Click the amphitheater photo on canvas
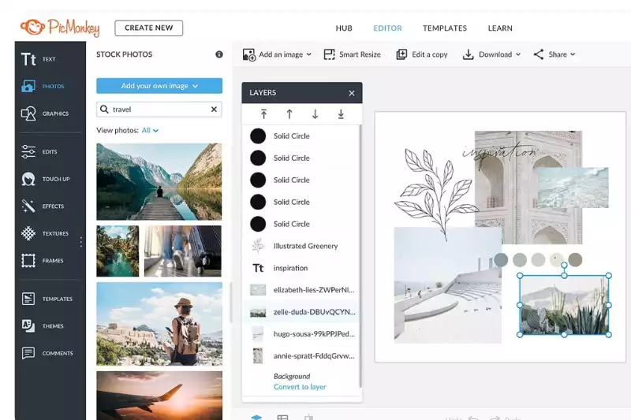 [x=447, y=285]
